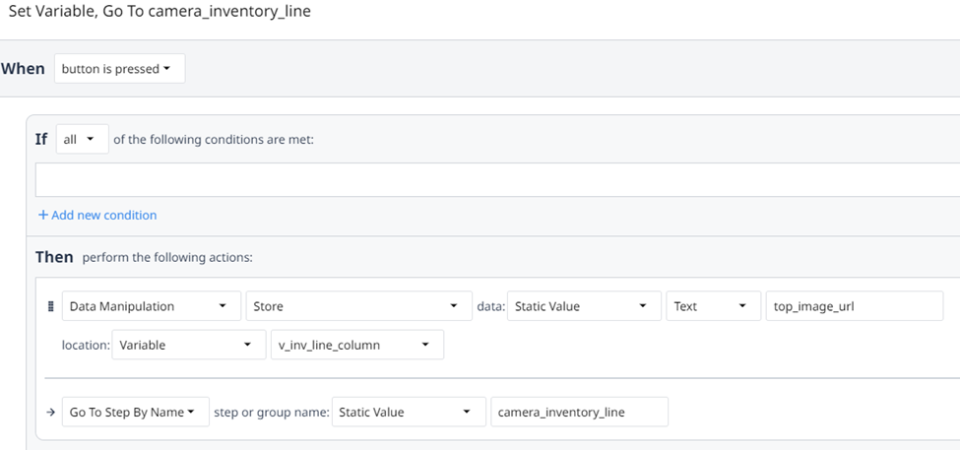Click the Then section heading
Screen dimensions: 960x450
[54, 257]
